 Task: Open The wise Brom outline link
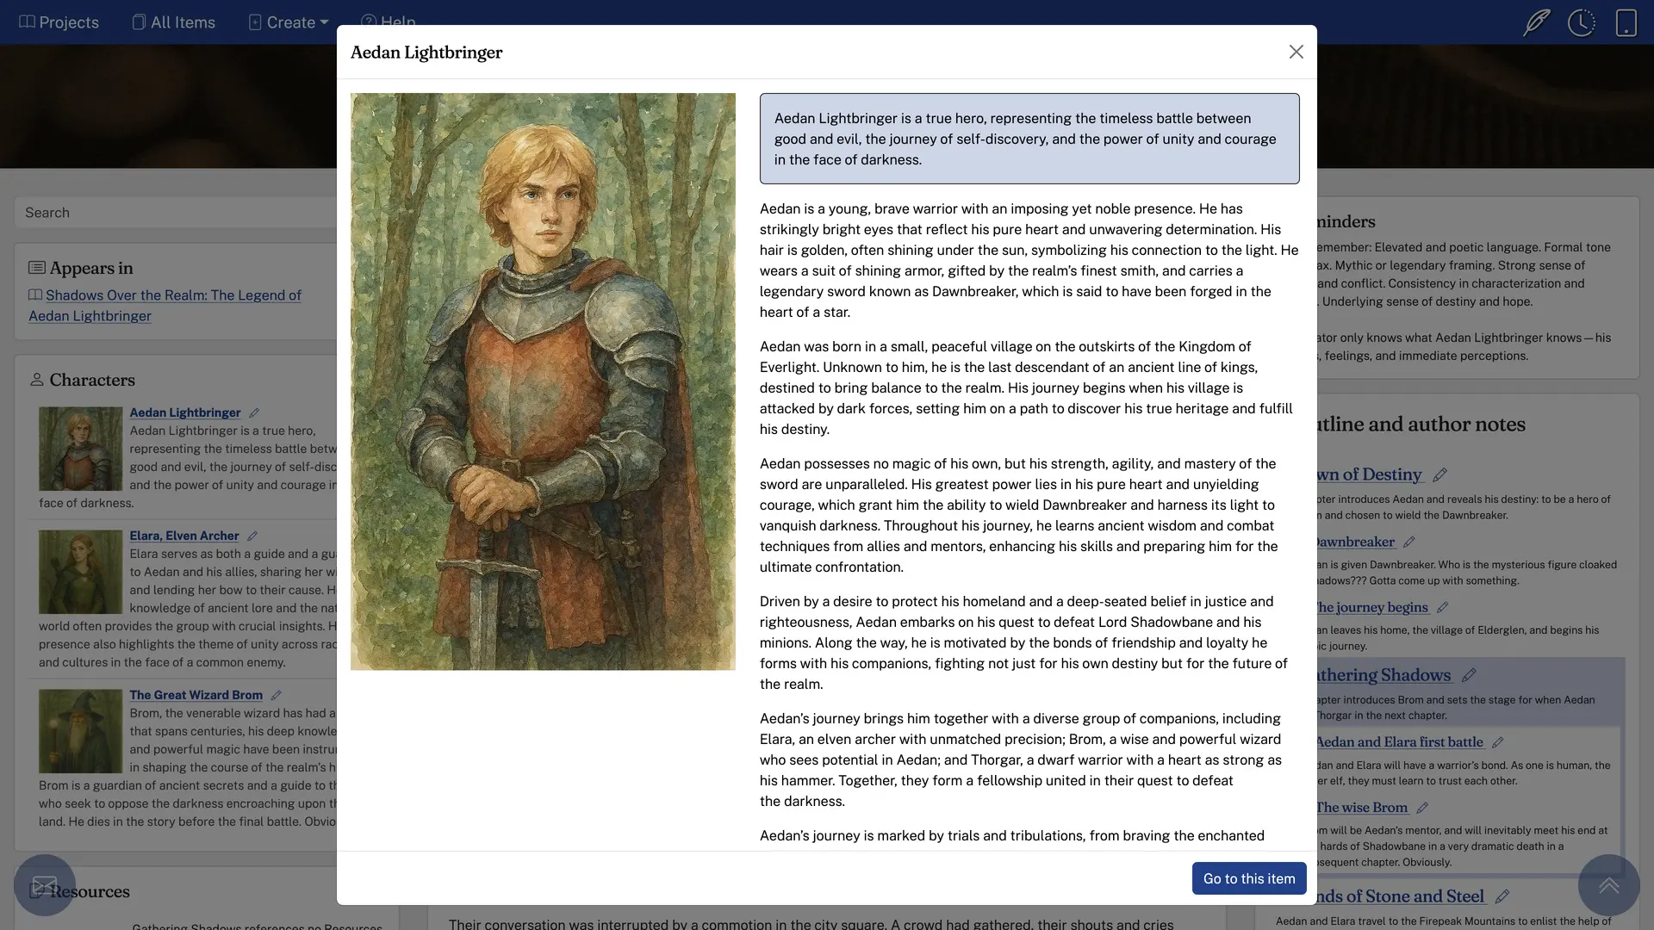pos(1361,807)
